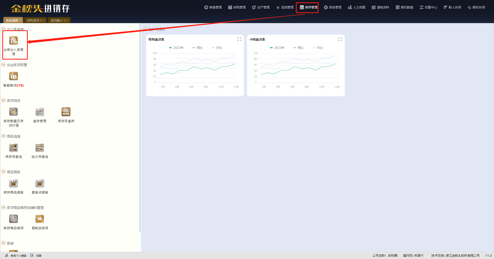The width and height of the screenshot is (494, 259).
Task: Switch to the 系统桌面 tab
Action: click(12, 20)
